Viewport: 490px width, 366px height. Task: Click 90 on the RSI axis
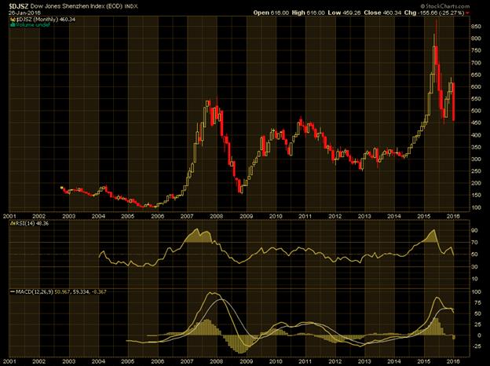[474, 230]
